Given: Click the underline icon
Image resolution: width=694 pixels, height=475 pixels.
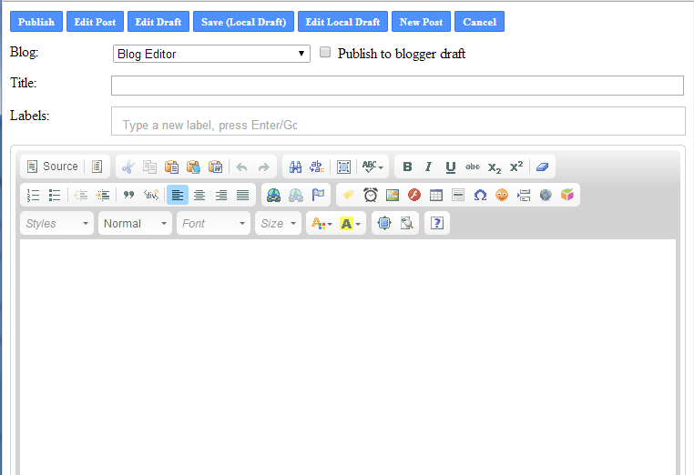Looking at the screenshot, I should pos(451,167).
